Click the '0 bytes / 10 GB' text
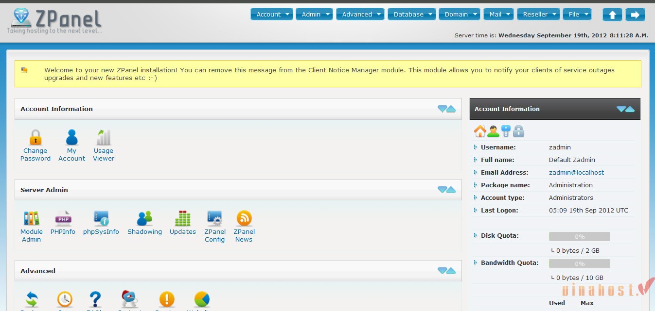The width and height of the screenshot is (655, 311). 580,278
